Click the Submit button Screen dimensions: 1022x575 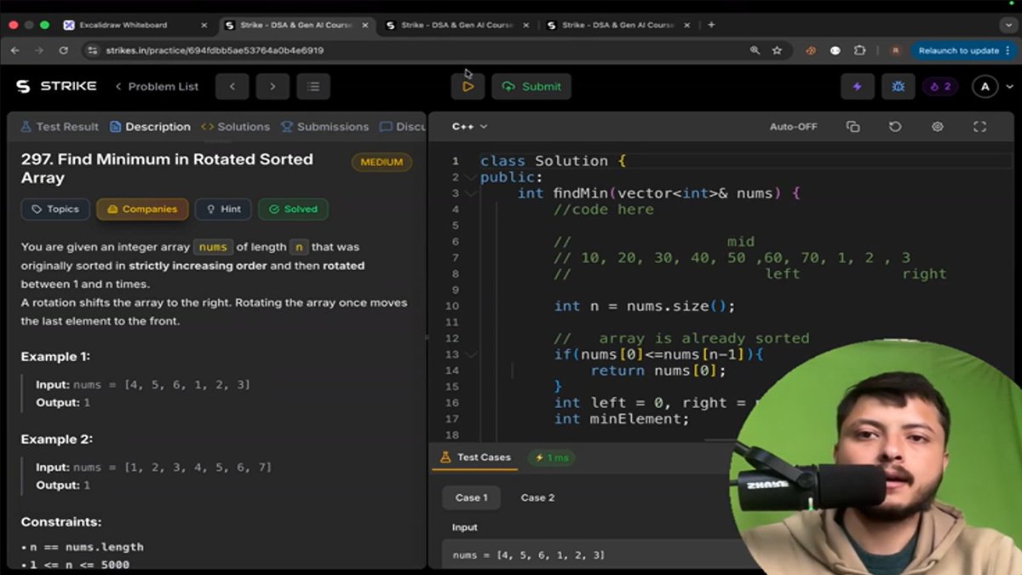click(x=531, y=86)
